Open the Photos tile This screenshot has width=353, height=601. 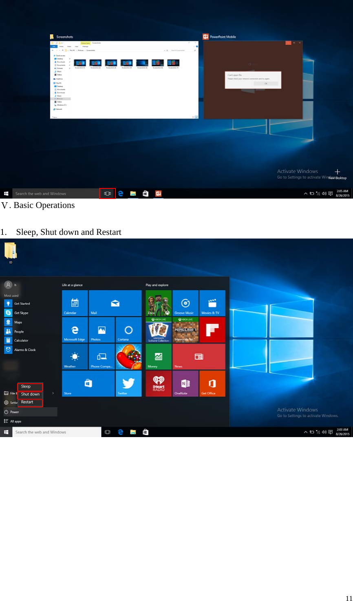pos(101,330)
